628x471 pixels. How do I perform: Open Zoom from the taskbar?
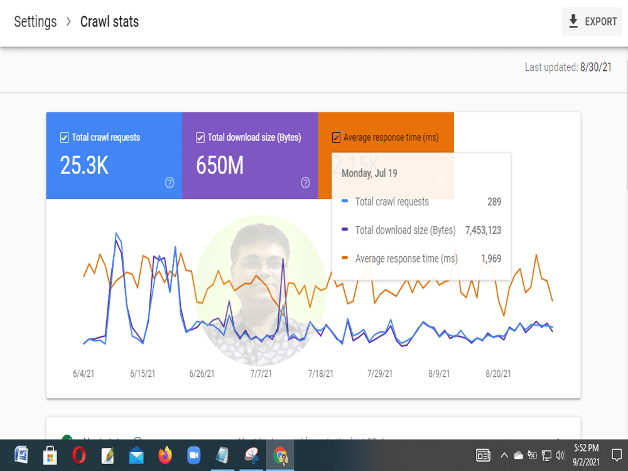[x=194, y=455]
